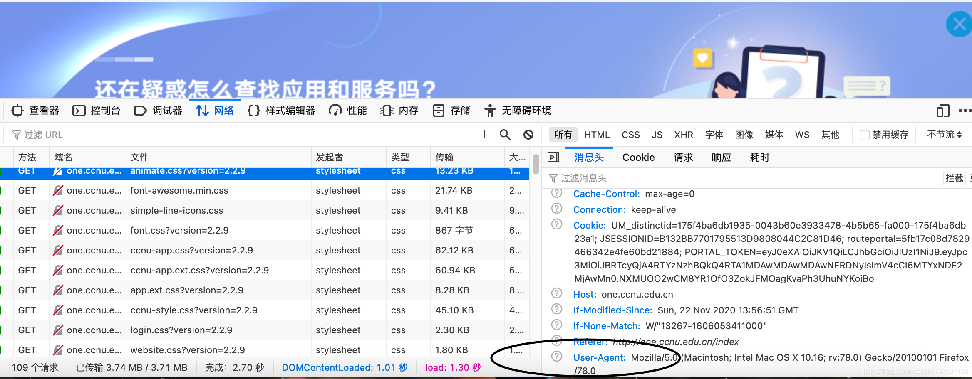Filter requests by 其他 other
The image size is (972, 379).
click(831, 135)
